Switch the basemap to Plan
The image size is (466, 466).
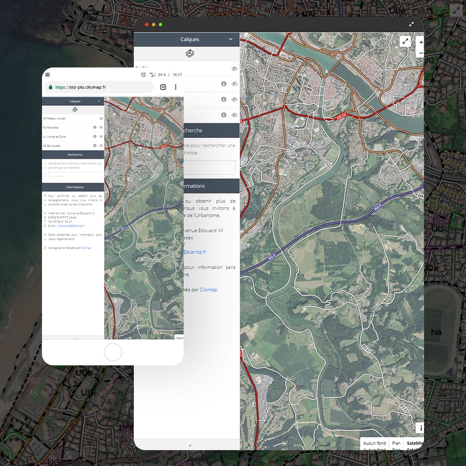396,443
